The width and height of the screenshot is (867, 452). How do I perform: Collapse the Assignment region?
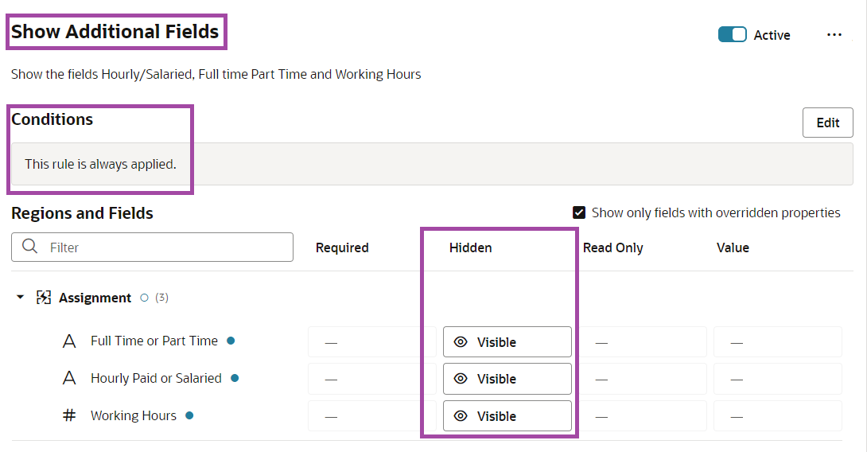click(21, 298)
